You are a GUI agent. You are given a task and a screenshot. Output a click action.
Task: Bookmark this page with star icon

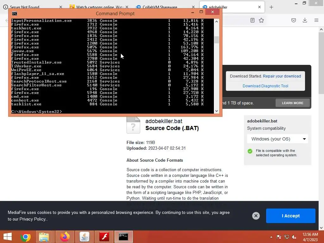(261, 20)
